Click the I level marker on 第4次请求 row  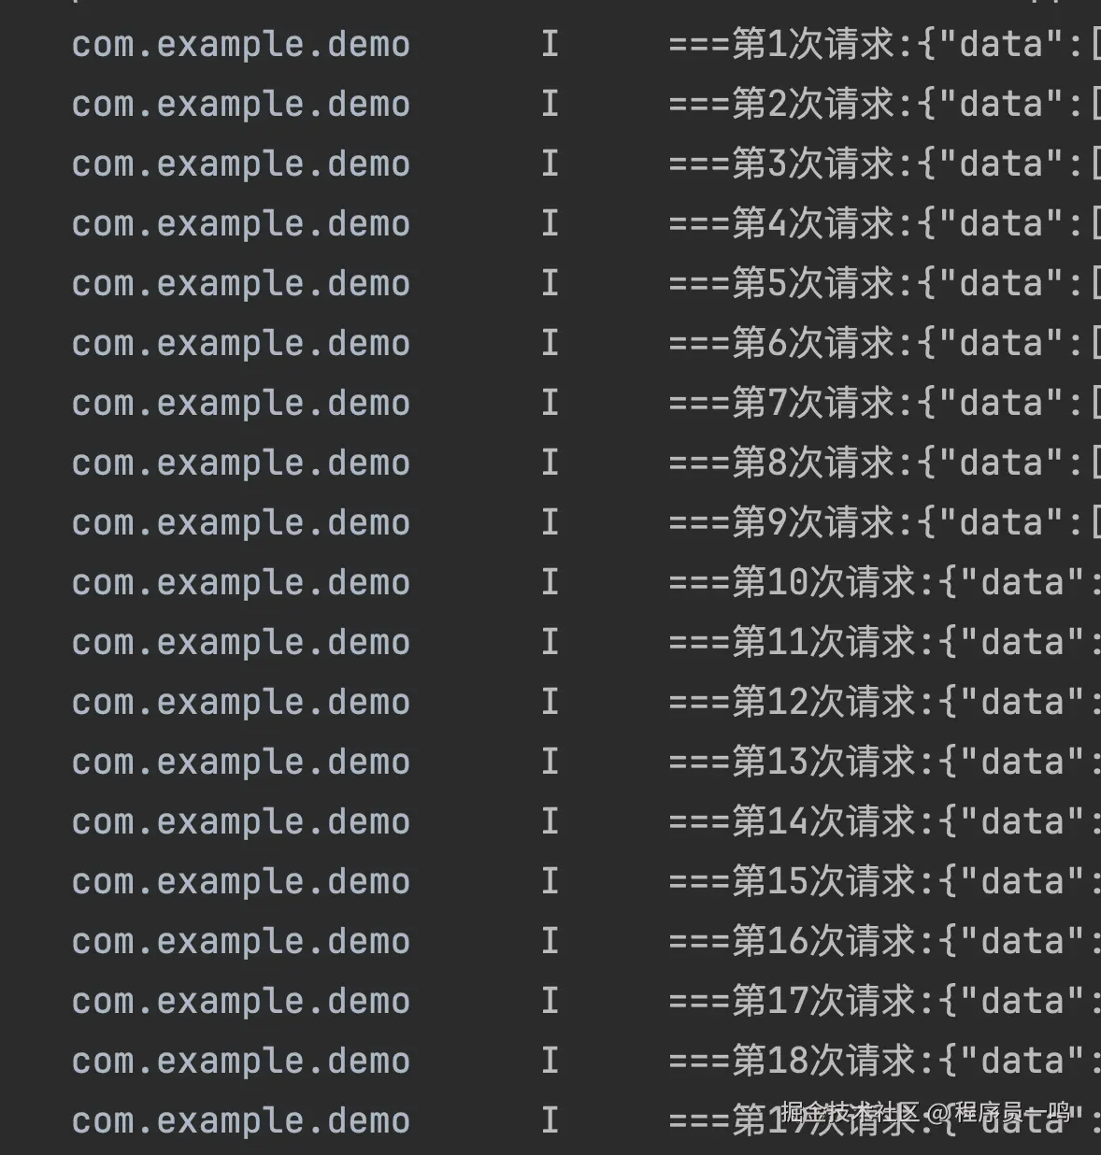(x=550, y=223)
